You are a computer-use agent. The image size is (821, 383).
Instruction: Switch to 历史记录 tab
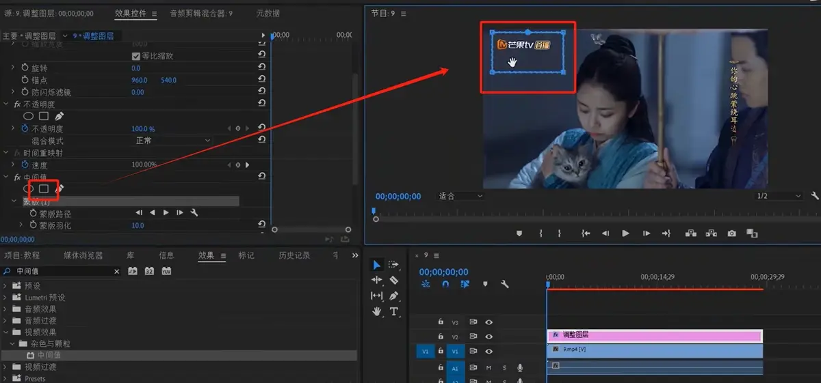(x=294, y=255)
